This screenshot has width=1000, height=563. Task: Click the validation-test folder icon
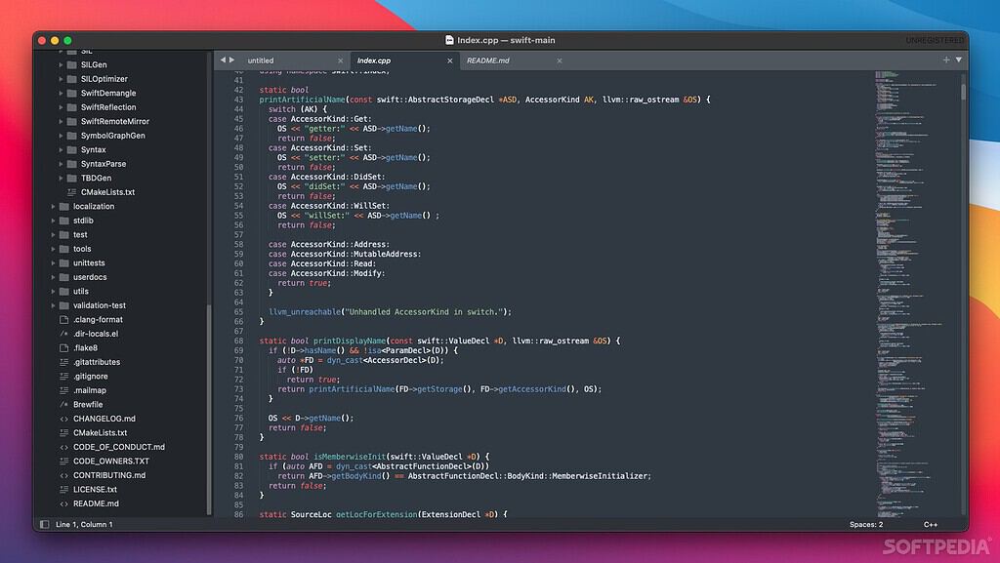tap(63, 305)
